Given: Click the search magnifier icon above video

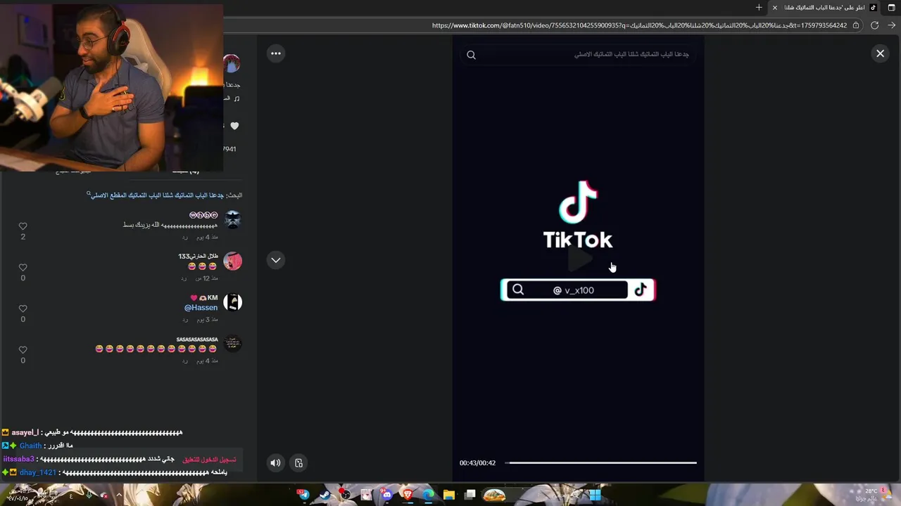Looking at the screenshot, I should (472, 55).
